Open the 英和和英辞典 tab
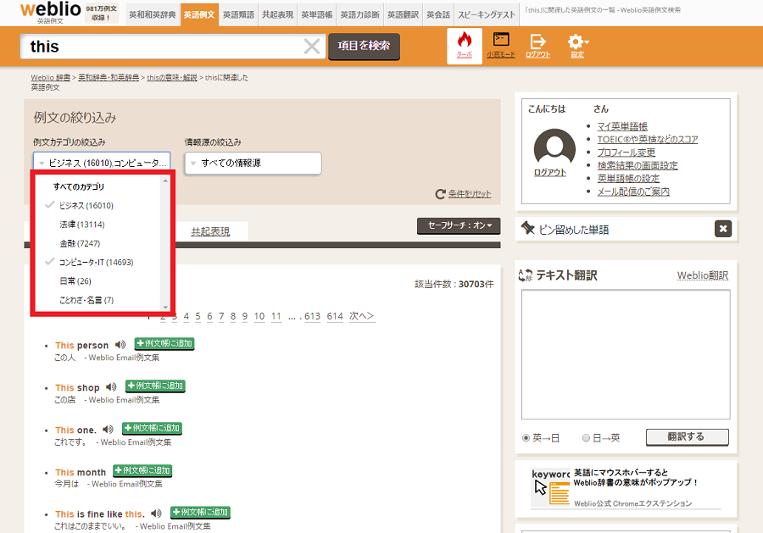The width and height of the screenshot is (763, 533). click(x=153, y=14)
